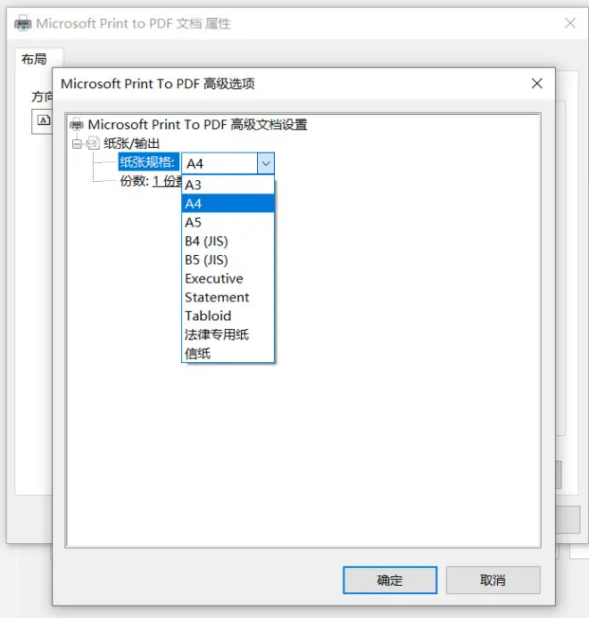This screenshot has width=589, height=618.
Task: Select A3 paper size from list
Action: pyautogui.click(x=228, y=185)
